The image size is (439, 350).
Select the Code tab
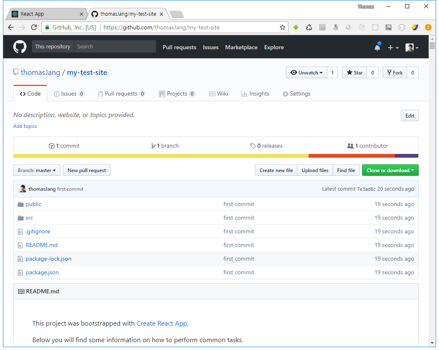point(30,94)
